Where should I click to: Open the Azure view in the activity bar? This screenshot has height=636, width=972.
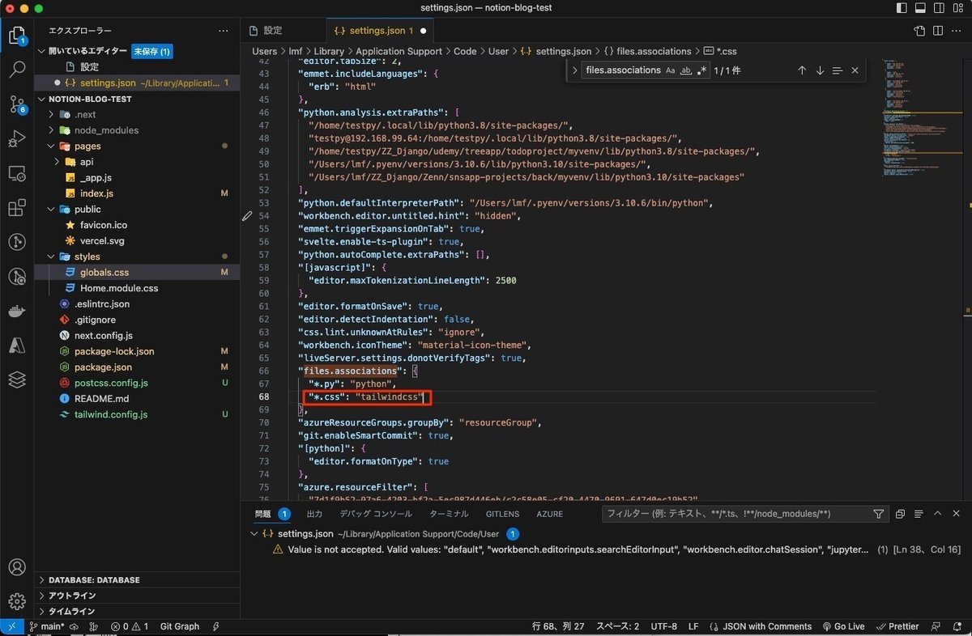(x=17, y=346)
